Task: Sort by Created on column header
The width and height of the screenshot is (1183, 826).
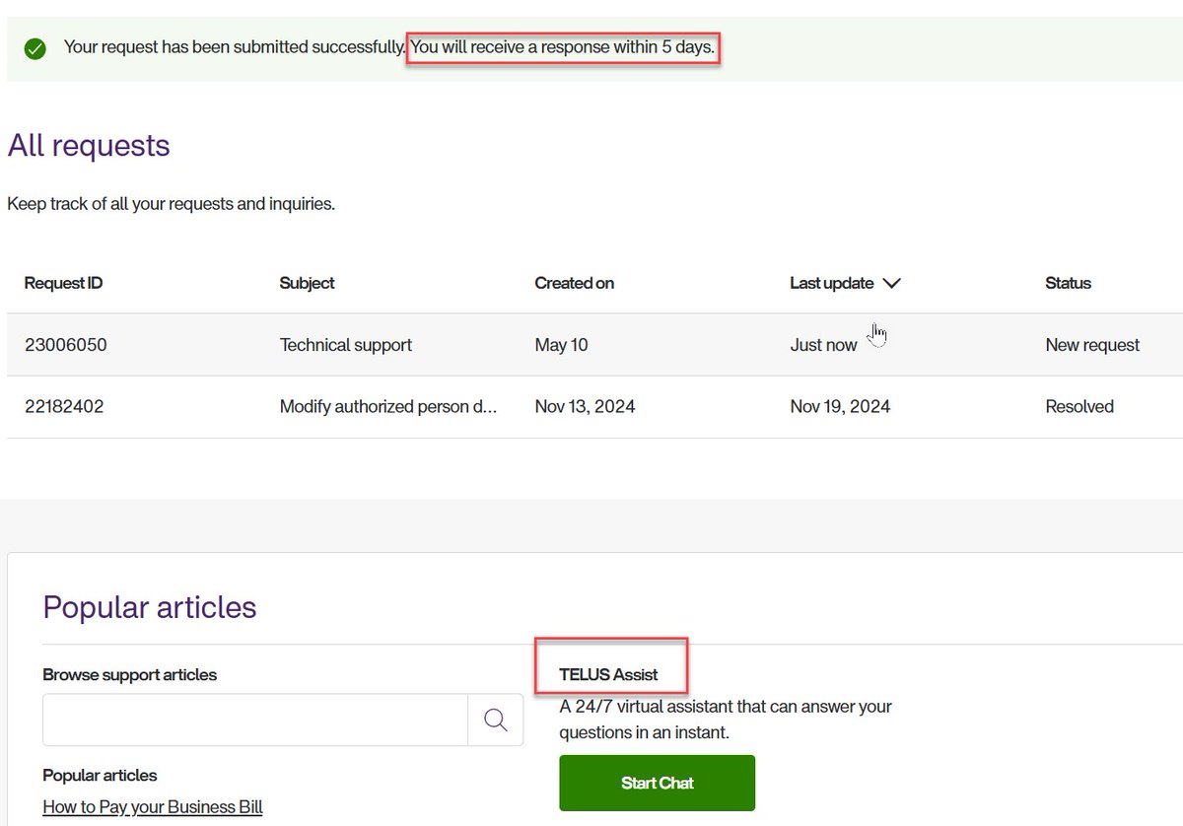Action: click(x=575, y=283)
